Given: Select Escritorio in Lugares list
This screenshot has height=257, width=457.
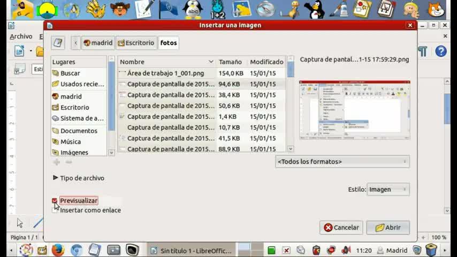Looking at the screenshot, I should pos(79,107).
